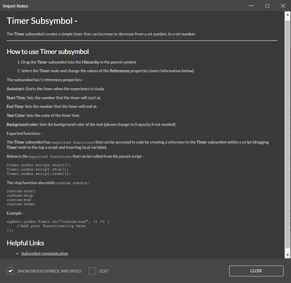Minimize the Import Notes window
This screenshot has height=283, width=291.
point(251,6)
